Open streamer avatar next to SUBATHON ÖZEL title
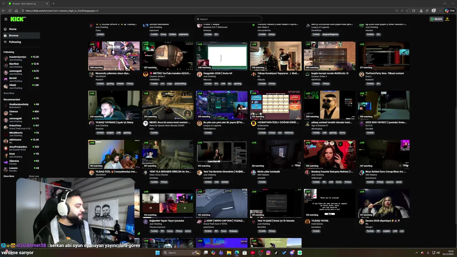457x257 pixels. [253, 124]
